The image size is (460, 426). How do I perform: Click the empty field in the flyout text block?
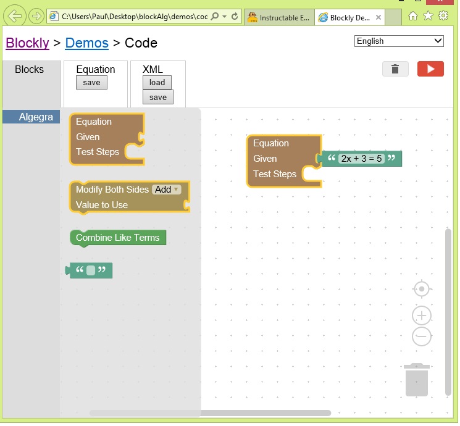[91, 272]
